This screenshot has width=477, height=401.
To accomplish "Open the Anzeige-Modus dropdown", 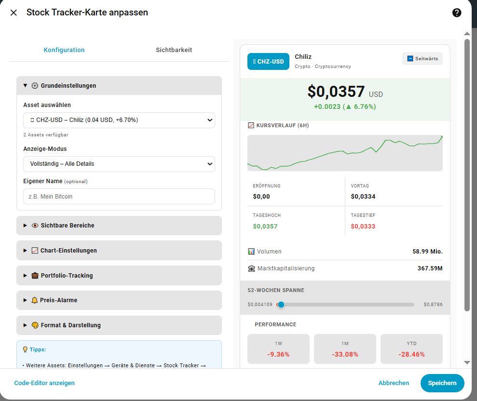I will [x=119, y=164].
